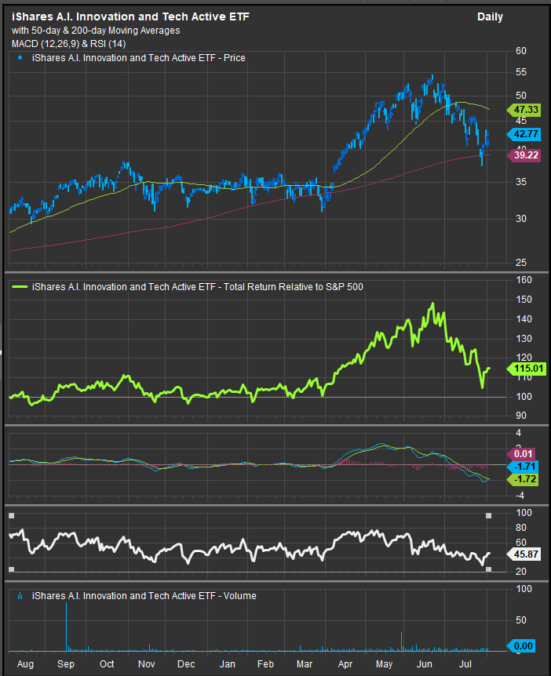Click the -4 label on the MACD axis
The image size is (551, 676).
[x=520, y=496]
